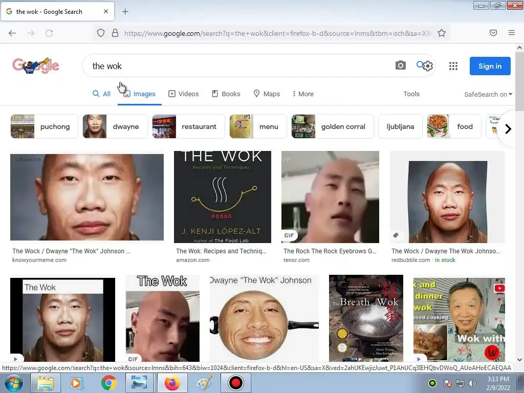Open the network tray icon
Viewport: 524px width, 393px height.
click(x=460, y=383)
